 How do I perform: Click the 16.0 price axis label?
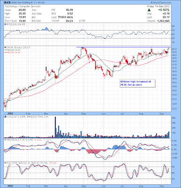click(174, 75)
